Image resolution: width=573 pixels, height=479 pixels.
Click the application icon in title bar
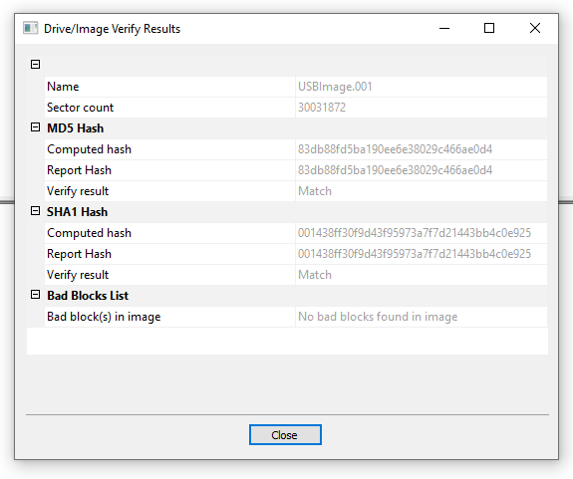click(30, 28)
